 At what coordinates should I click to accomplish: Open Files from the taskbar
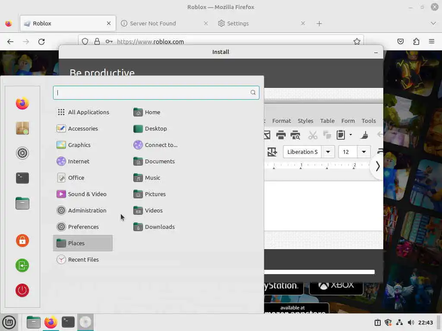tap(33, 322)
